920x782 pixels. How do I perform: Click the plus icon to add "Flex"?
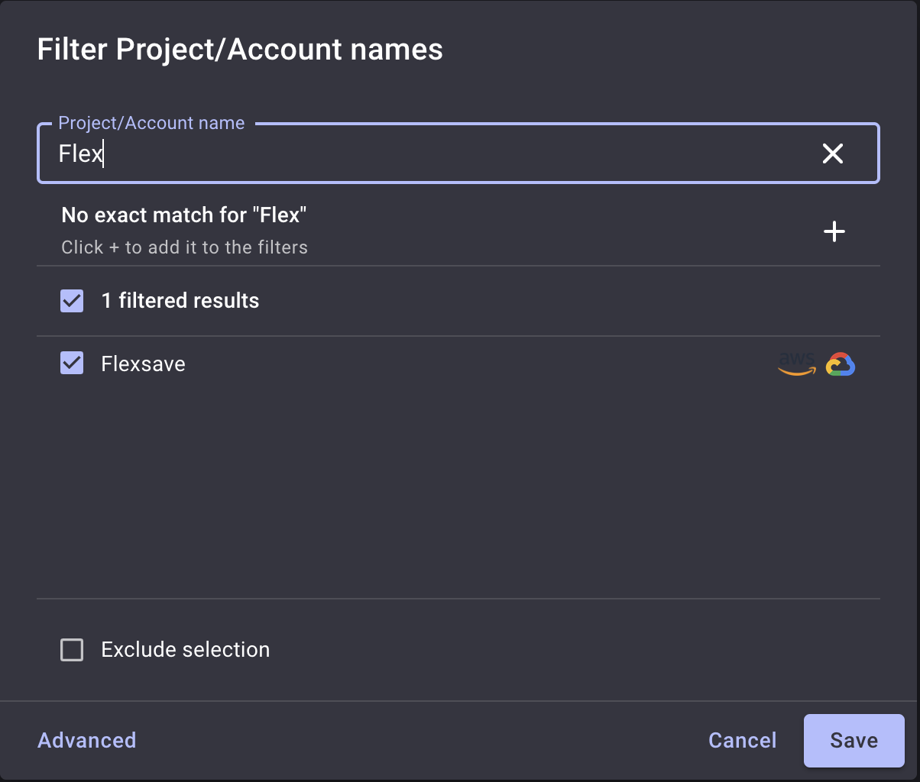coord(834,231)
